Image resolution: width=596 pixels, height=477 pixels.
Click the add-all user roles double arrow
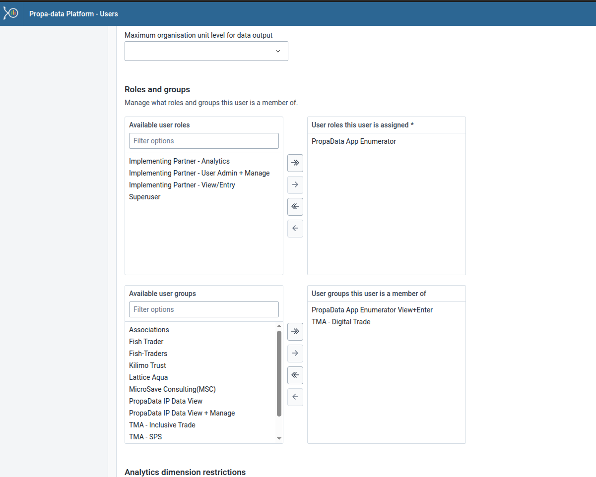point(295,163)
